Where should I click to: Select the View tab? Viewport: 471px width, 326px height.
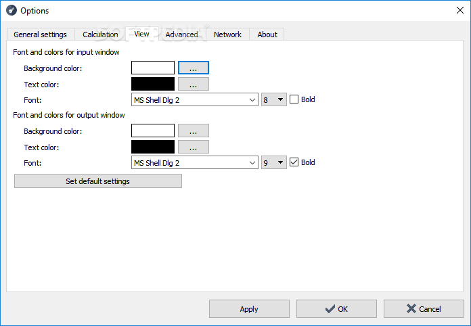tap(141, 34)
